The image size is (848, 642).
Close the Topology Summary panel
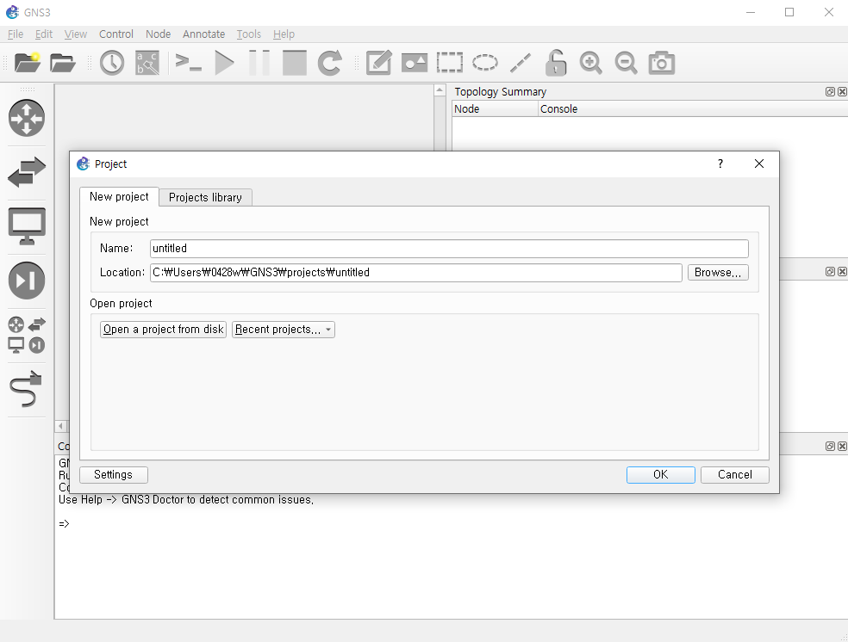coord(842,92)
